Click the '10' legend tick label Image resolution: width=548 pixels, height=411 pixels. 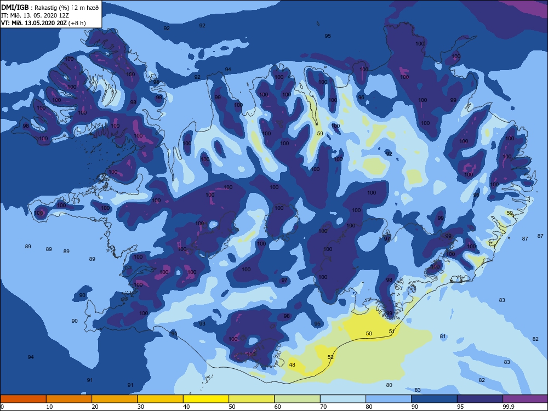49,407
